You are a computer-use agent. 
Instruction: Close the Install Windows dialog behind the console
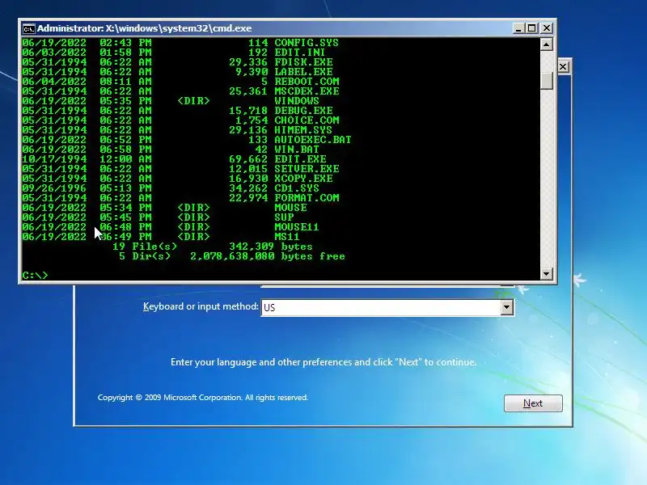[563, 67]
